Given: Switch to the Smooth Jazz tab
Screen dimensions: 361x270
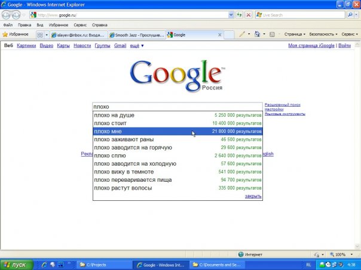Looking at the screenshot, I should click(x=136, y=35).
